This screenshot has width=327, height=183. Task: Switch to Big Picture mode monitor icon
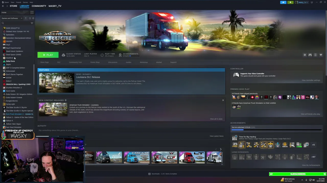coord(312,2)
